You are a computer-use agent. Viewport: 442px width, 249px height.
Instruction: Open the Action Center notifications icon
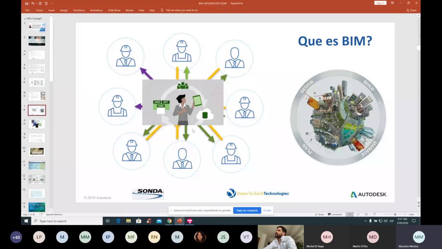414,221
